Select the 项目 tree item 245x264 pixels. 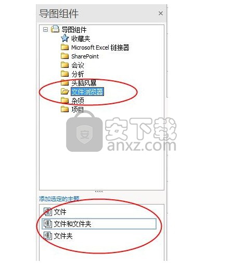(78, 110)
